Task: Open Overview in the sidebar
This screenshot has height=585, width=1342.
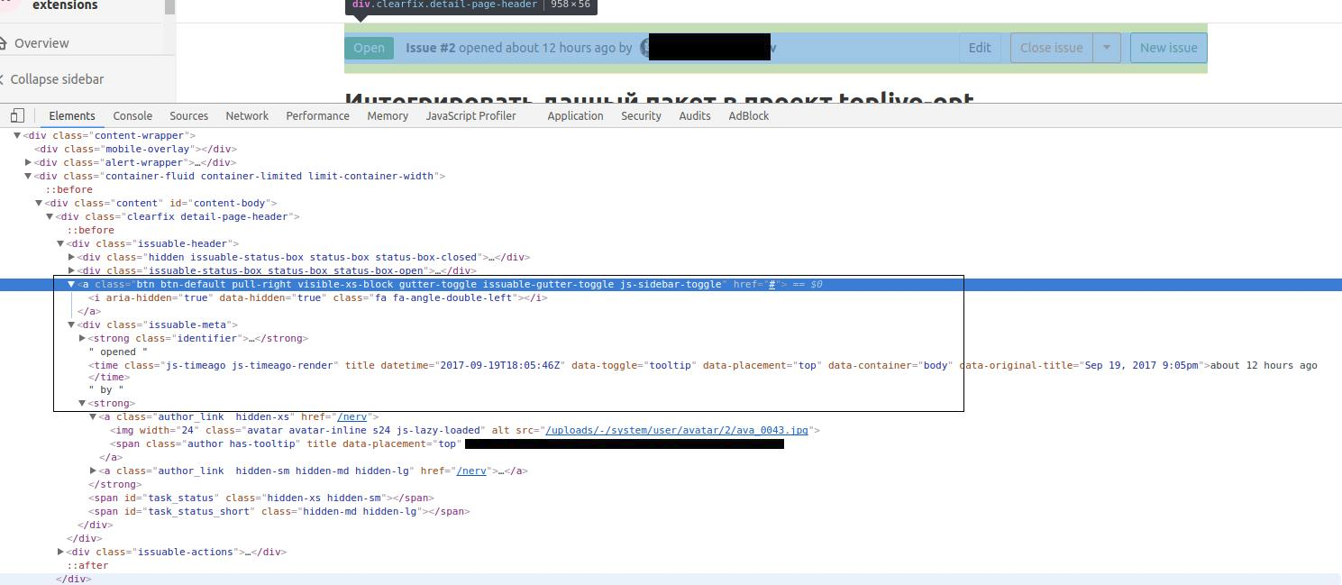Action: coord(41,43)
